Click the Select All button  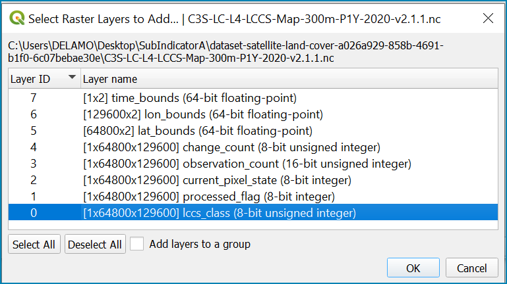pyautogui.click(x=34, y=244)
